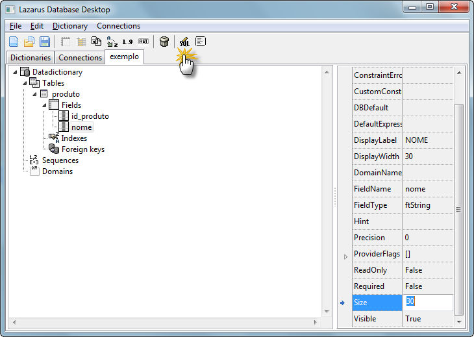This screenshot has height=337, width=474.
Task: Click the new sequence 1..9 toolbar icon
Action: pyautogui.click(x=127, y=42)
